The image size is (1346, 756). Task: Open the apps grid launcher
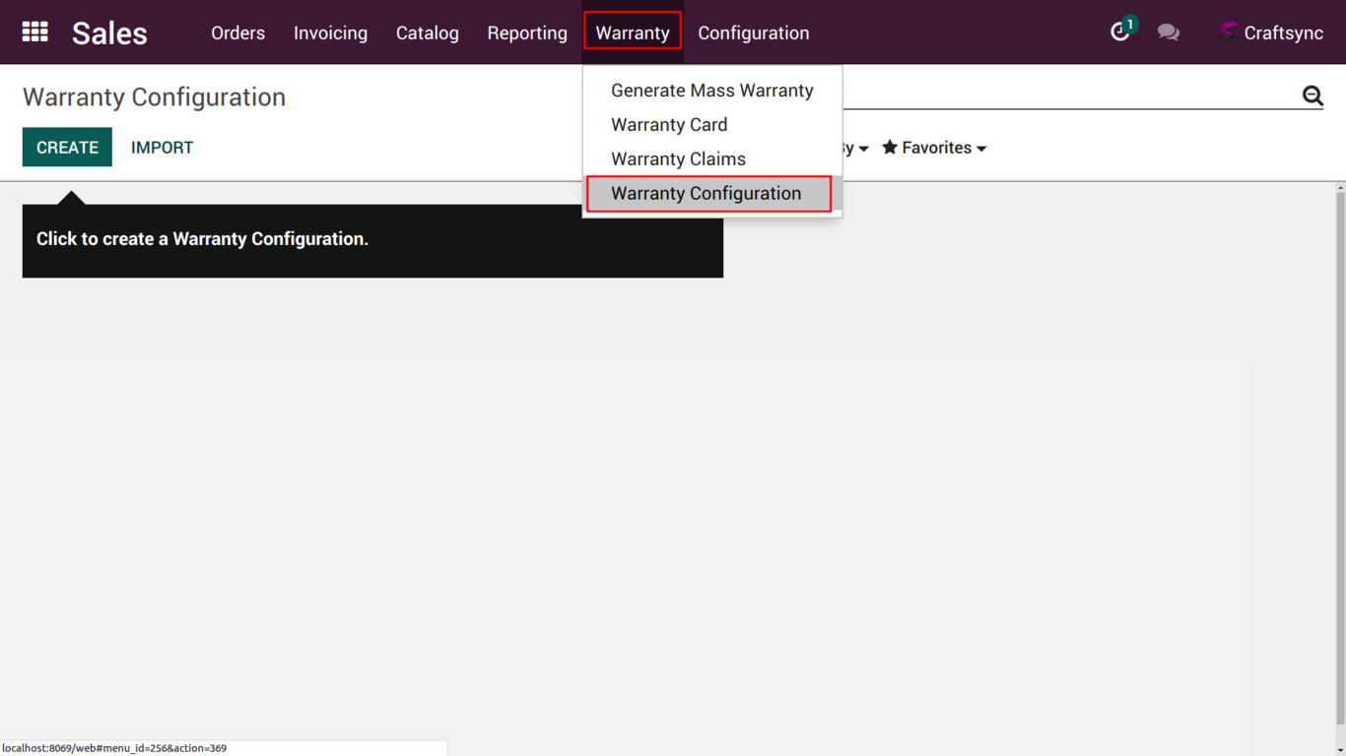click(x=35, y=32)
